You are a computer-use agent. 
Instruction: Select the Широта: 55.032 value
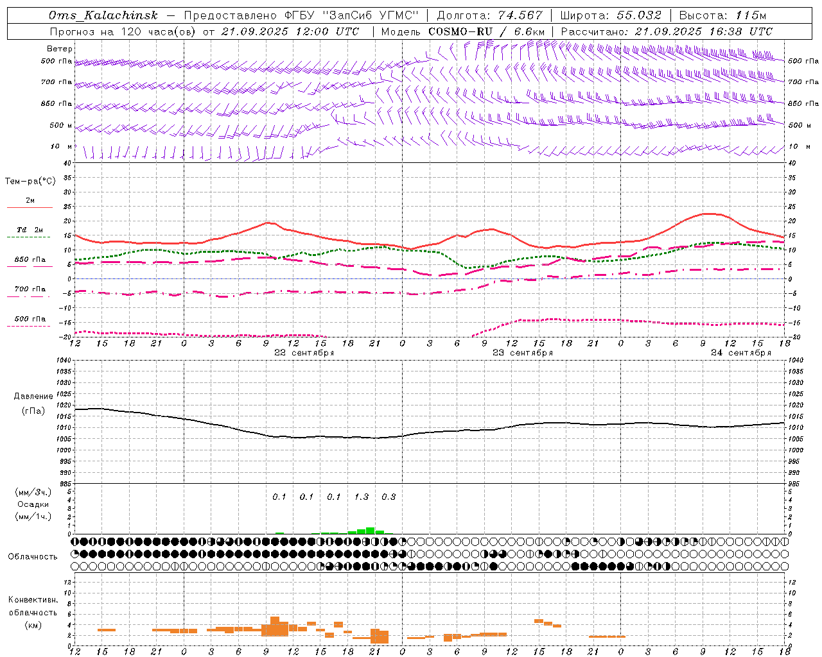pos(610,16)
